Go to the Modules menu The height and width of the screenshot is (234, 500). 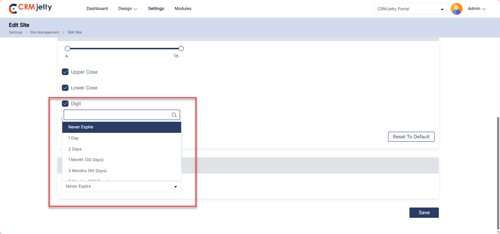point(183,8)
